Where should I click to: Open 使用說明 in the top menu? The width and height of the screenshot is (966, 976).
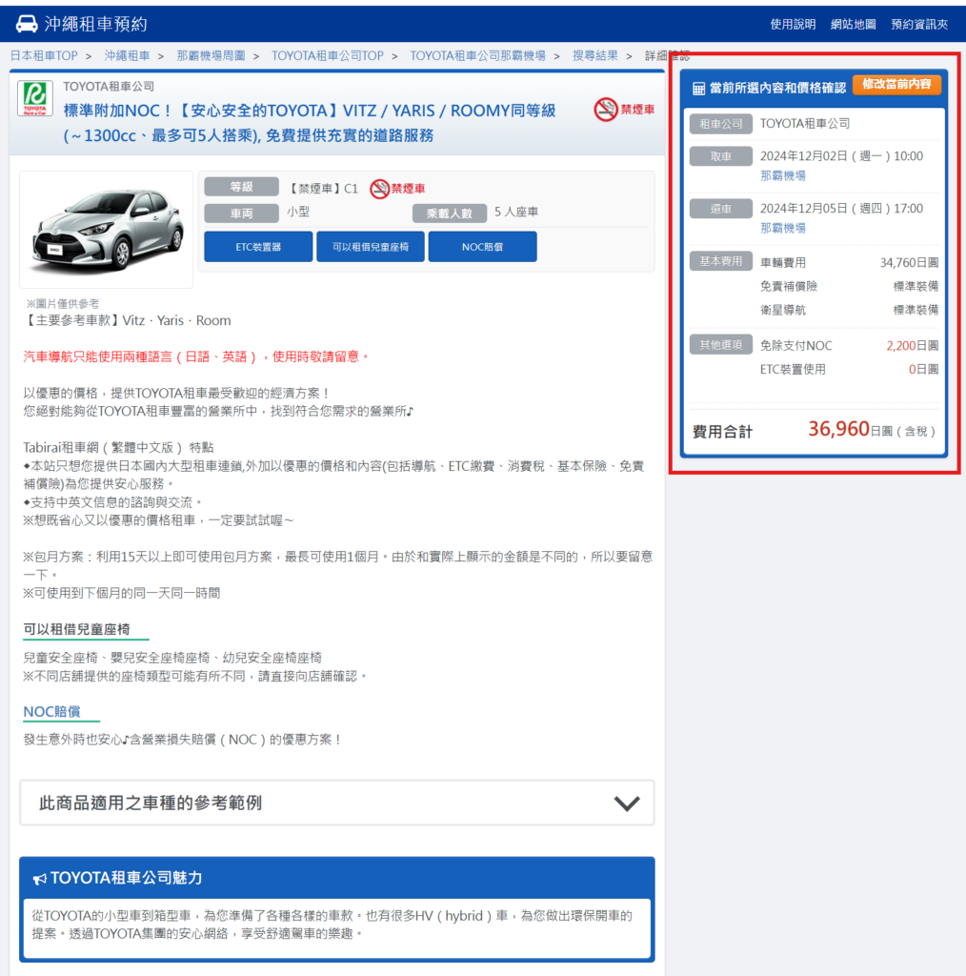click(x=793, y=24)
